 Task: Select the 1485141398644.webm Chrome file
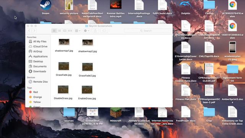(232, 26)
